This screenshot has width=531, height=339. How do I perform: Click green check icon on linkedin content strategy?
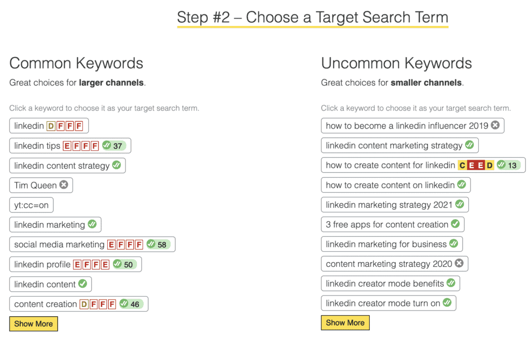tap(116, 165)
